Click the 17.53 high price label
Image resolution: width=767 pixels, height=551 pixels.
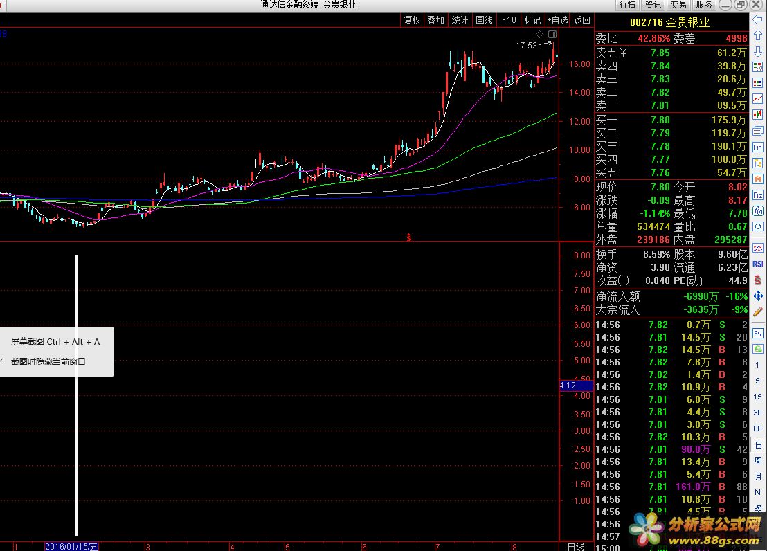point(526,45)
